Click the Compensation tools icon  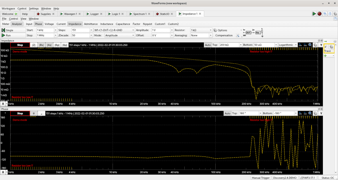click(238, 35)
